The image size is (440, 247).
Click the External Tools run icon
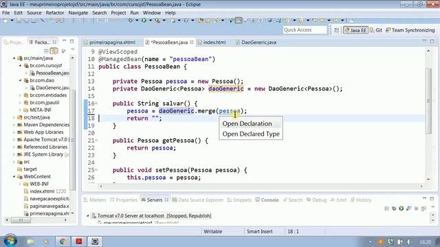157,20
